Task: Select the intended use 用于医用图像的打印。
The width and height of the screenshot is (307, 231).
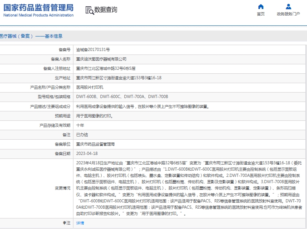Action: click(x=95, y=116)
